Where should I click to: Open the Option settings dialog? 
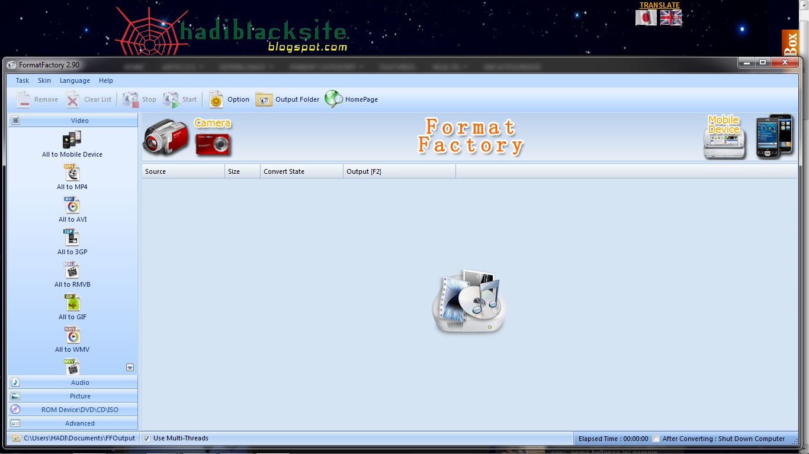pos(229,99)
